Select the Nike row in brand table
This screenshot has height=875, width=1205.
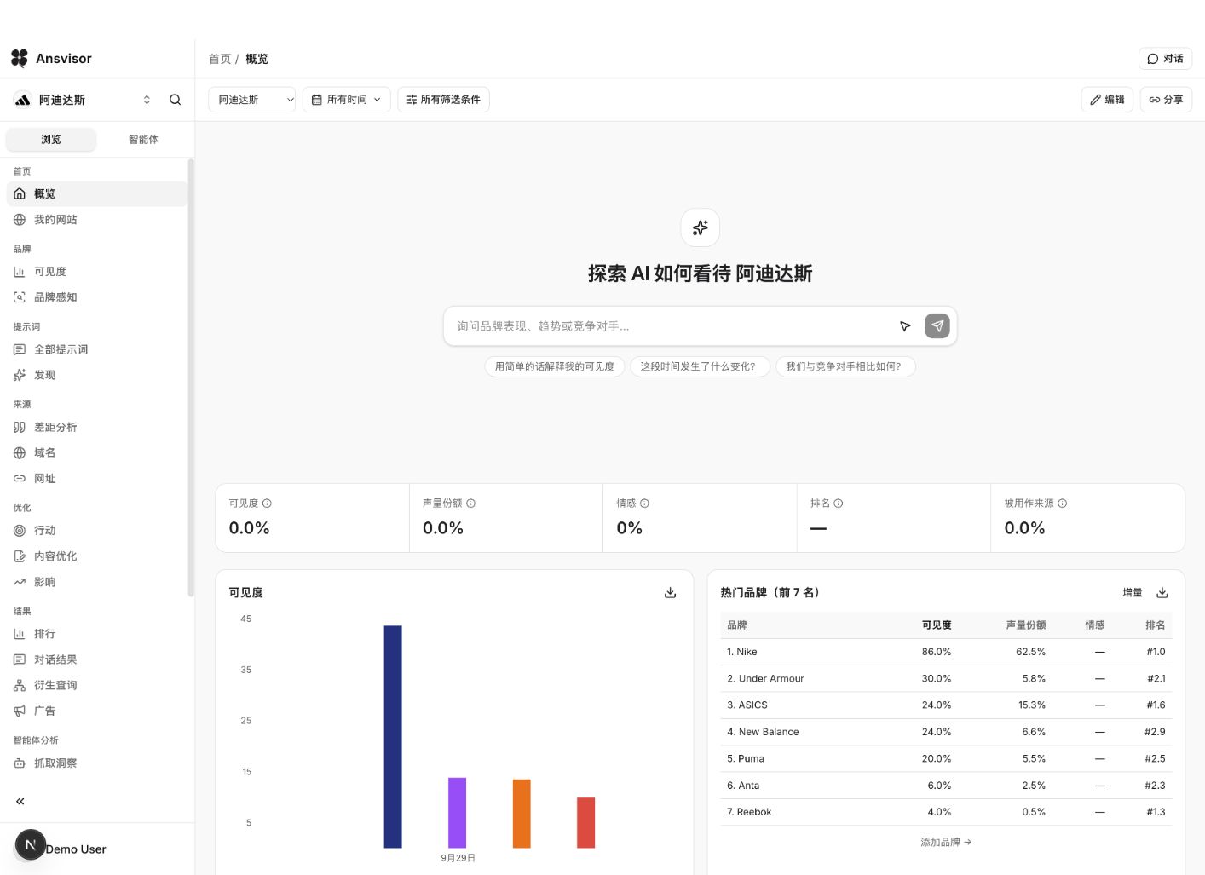coord(946,652)
